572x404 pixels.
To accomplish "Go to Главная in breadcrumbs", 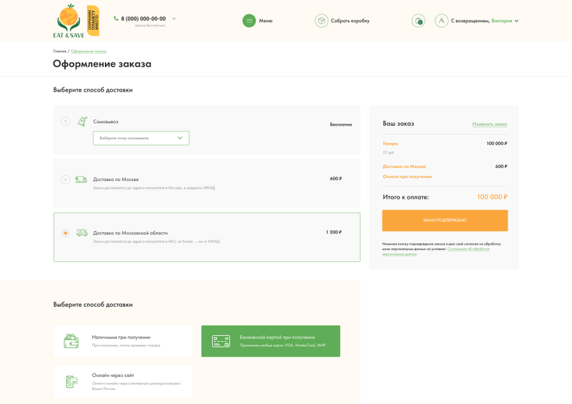I will (x=60, y=51).
